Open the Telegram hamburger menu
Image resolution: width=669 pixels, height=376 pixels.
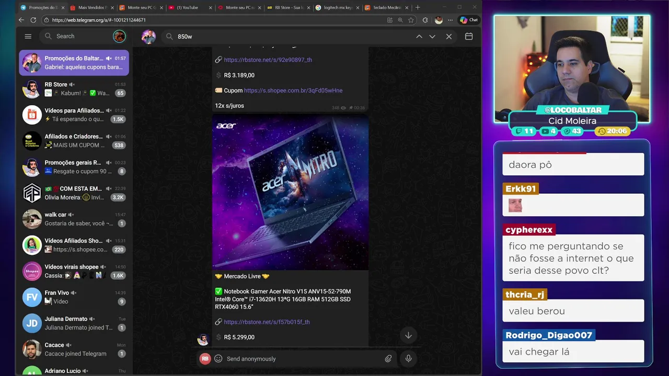(28, 36)
